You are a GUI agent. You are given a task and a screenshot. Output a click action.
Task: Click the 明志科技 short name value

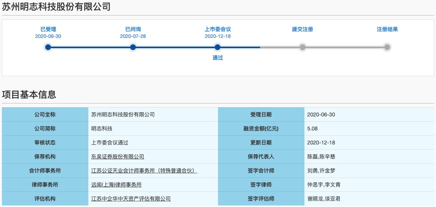102,129
